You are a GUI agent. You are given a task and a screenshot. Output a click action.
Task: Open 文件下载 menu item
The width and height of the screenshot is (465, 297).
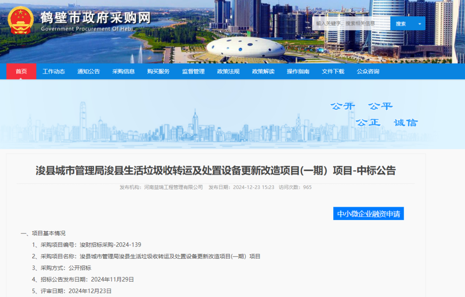point(333,71)
